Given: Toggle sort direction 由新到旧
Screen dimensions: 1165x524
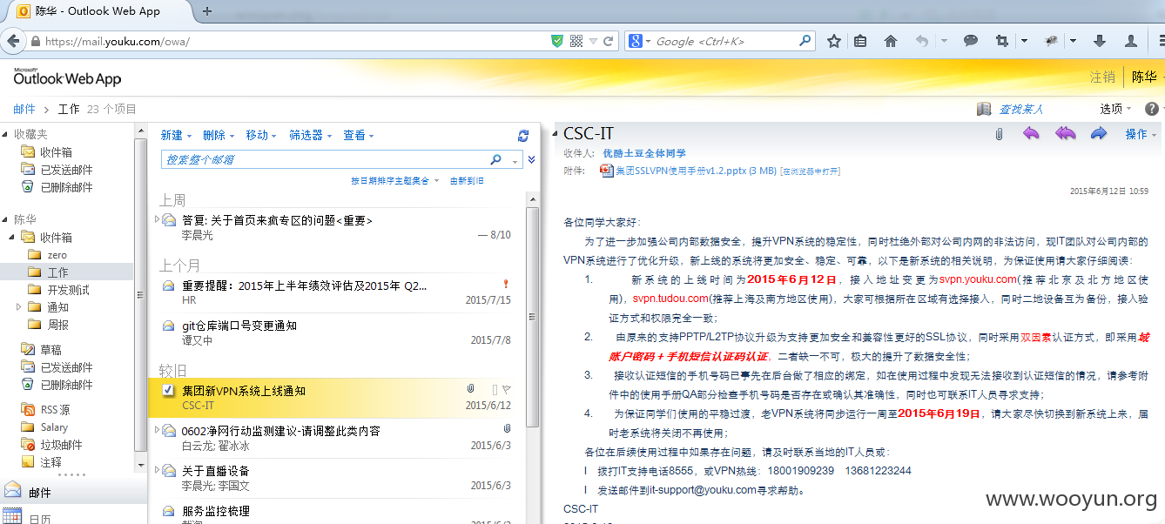Looking at the screenshot, I should click(467, 181).
